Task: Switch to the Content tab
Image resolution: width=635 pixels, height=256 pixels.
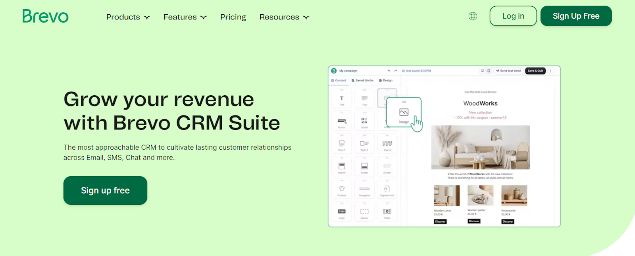Action: pyautogui.click(x=339, y=80)
